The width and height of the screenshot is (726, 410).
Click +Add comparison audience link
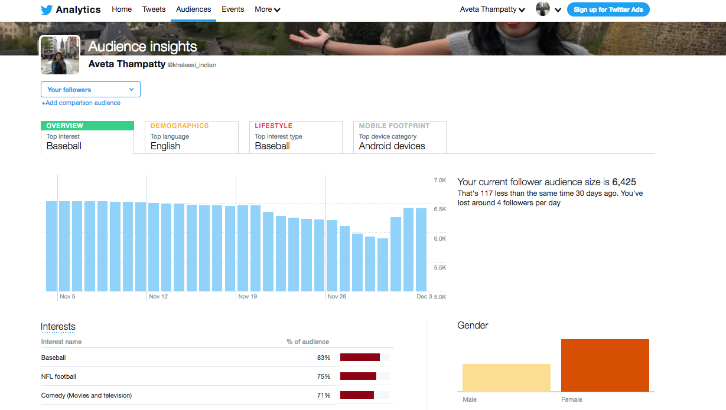81,103
